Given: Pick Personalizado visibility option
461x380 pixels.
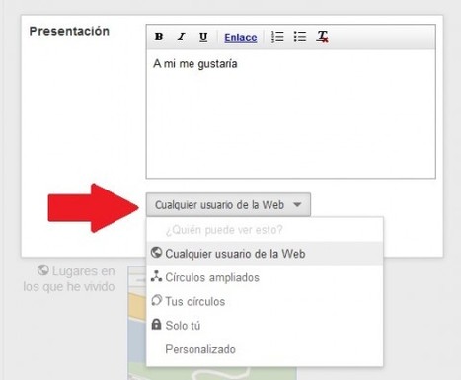Looking at the screenshot, I should tap(265, 349).
